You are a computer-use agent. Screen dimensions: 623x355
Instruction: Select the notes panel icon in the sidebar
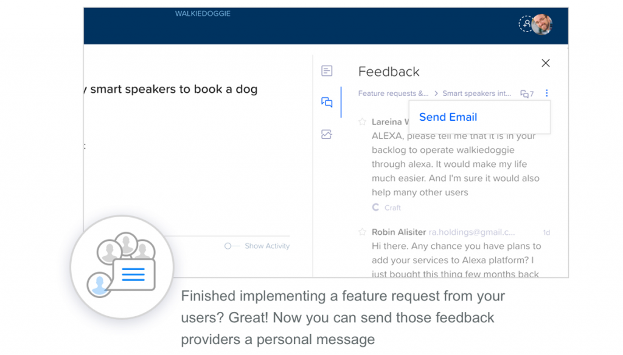[x=327, y=70]
